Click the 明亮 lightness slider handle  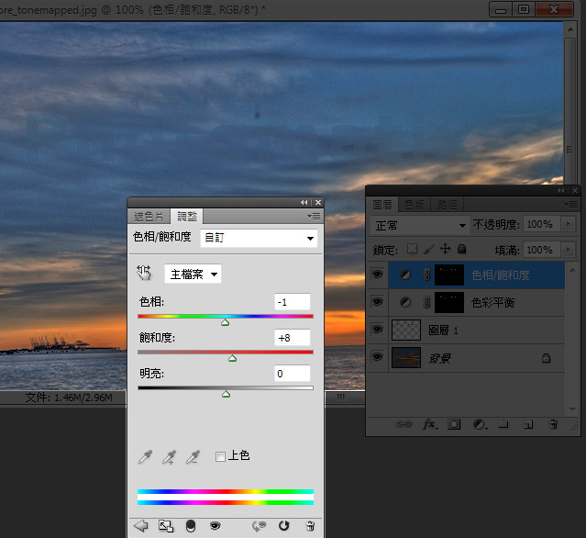226,394
